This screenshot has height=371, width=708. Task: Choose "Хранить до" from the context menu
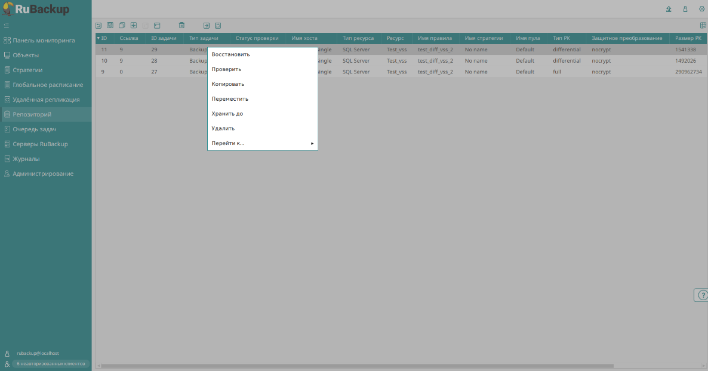pos(227,113)
